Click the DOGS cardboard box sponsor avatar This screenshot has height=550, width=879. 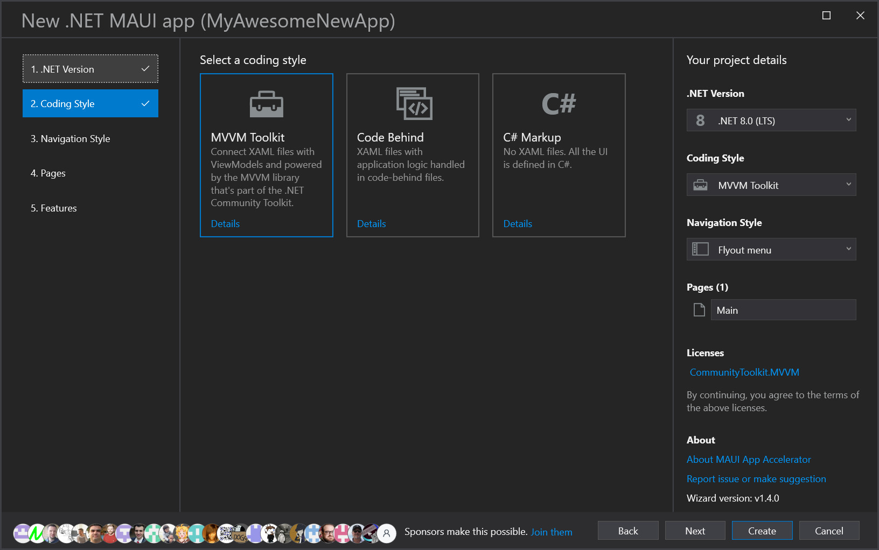(240, 533)
